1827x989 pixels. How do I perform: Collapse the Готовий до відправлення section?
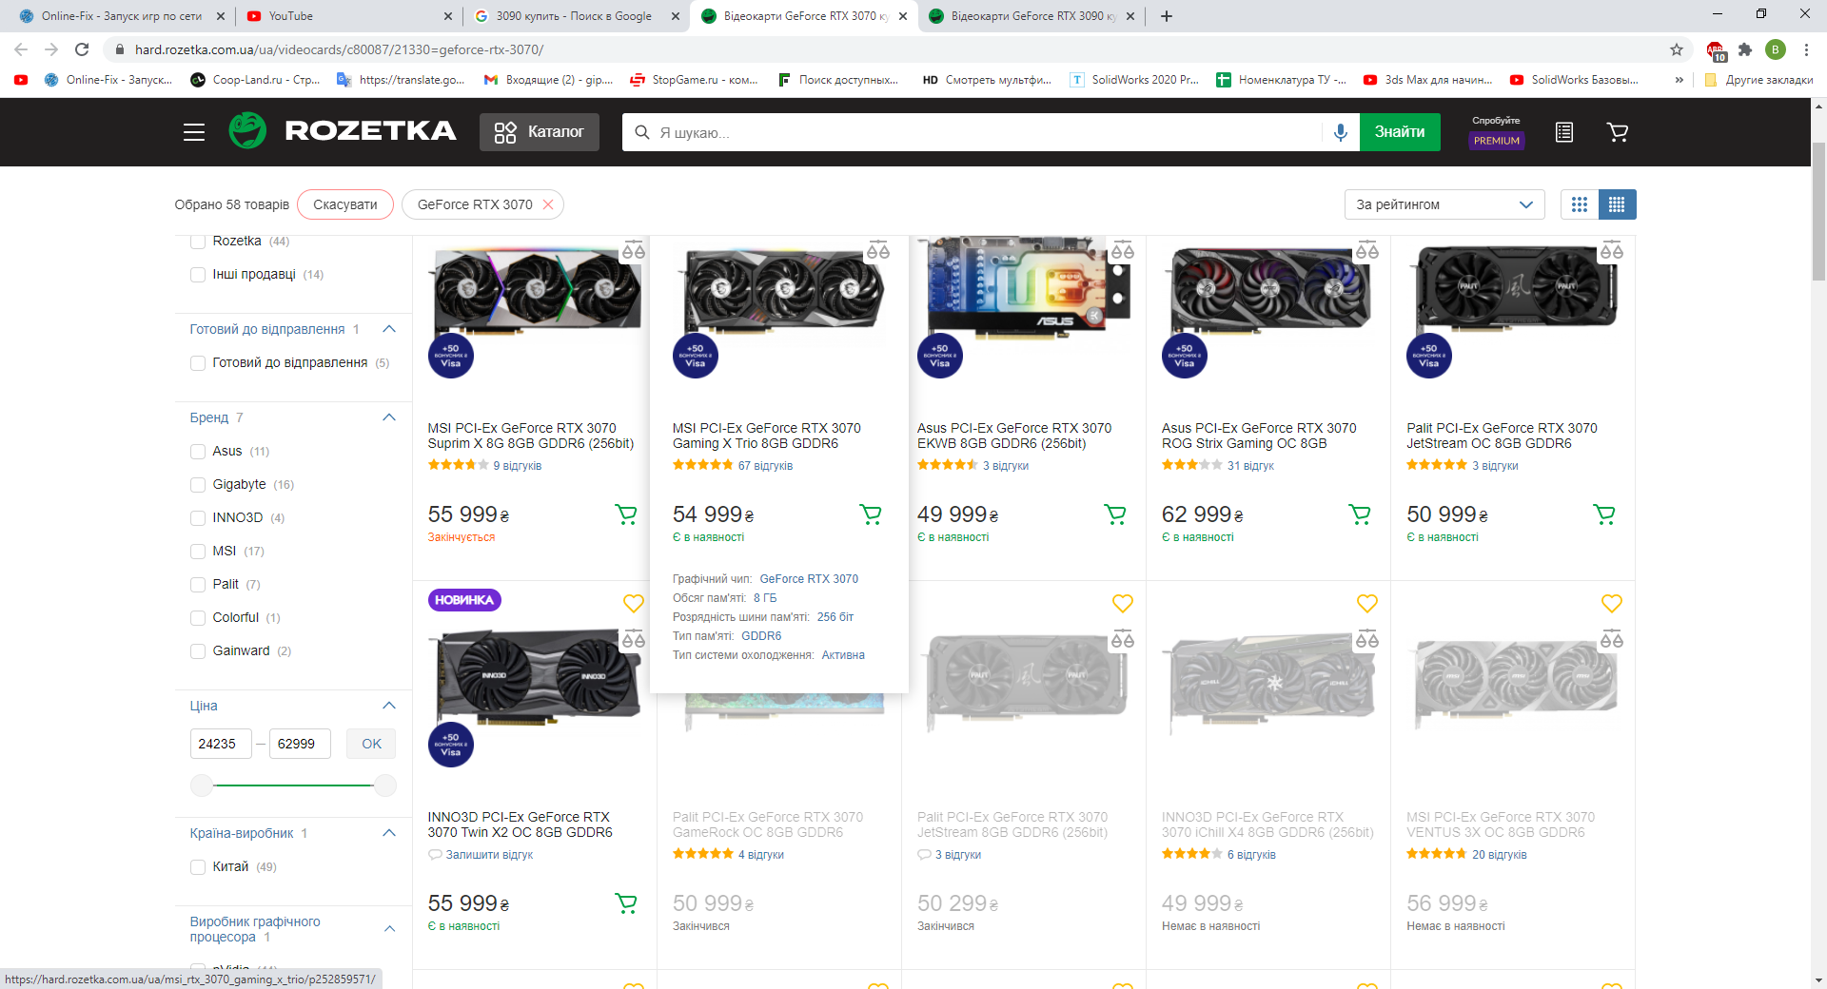(389, 329)
